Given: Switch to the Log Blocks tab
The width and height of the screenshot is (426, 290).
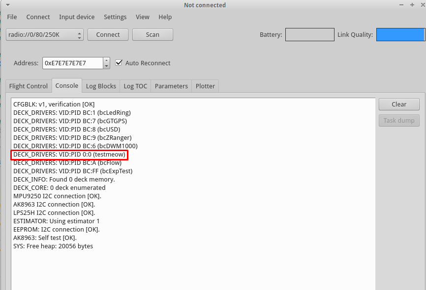Looking at the screenshot, I should pos(101,86).
